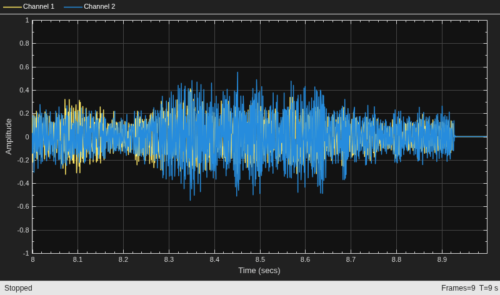Click the 8.5 tick on time axis
This screenshot has width=500, height=295.
[260, 259]
